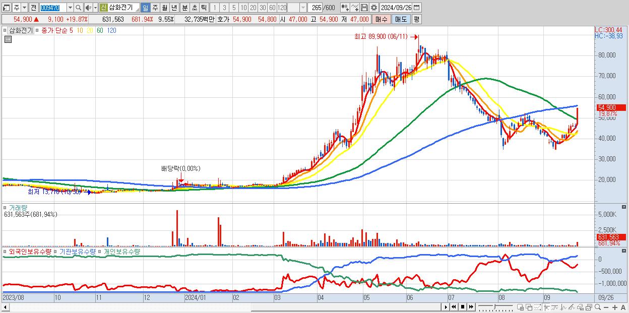Click the speaker icon in the top toolbar
Screen dimensions: 629x313
88,8
